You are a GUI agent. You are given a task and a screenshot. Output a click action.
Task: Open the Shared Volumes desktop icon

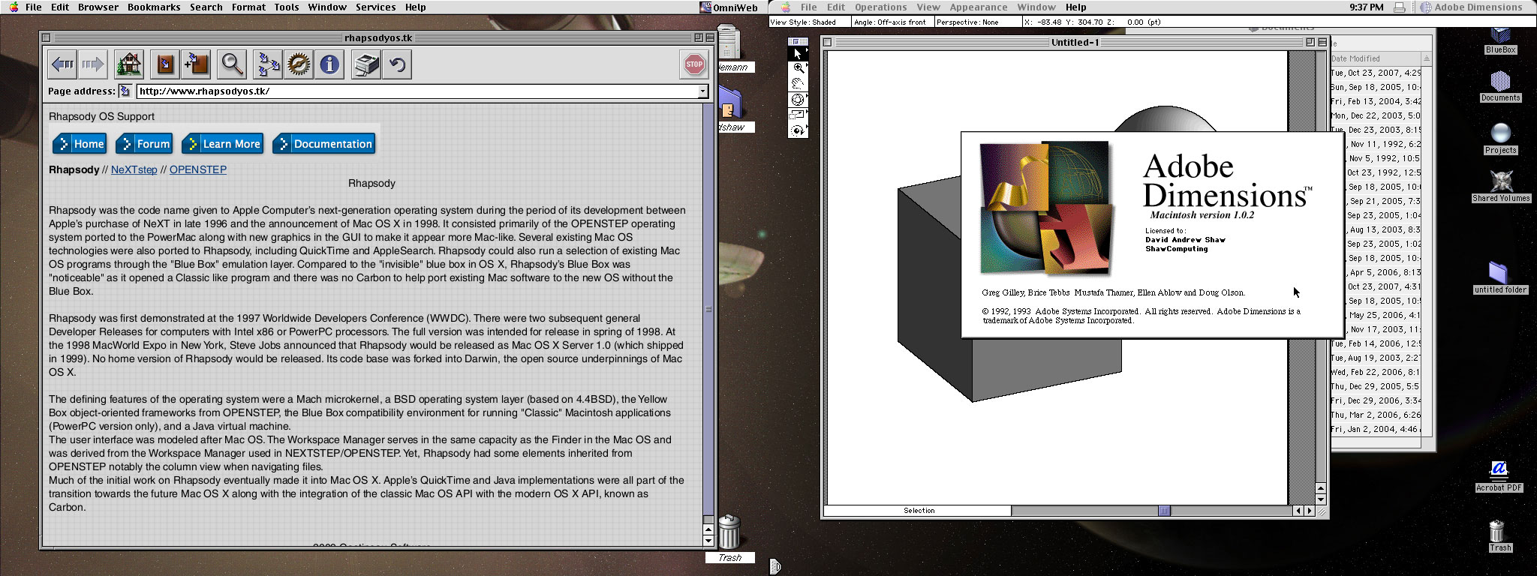pyautogui.click(x=1500, y=187)
